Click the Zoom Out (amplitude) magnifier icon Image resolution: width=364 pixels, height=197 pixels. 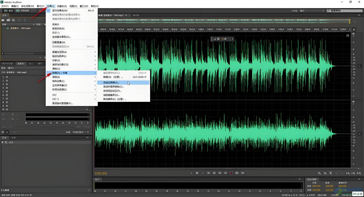click(x=325, y=173)
